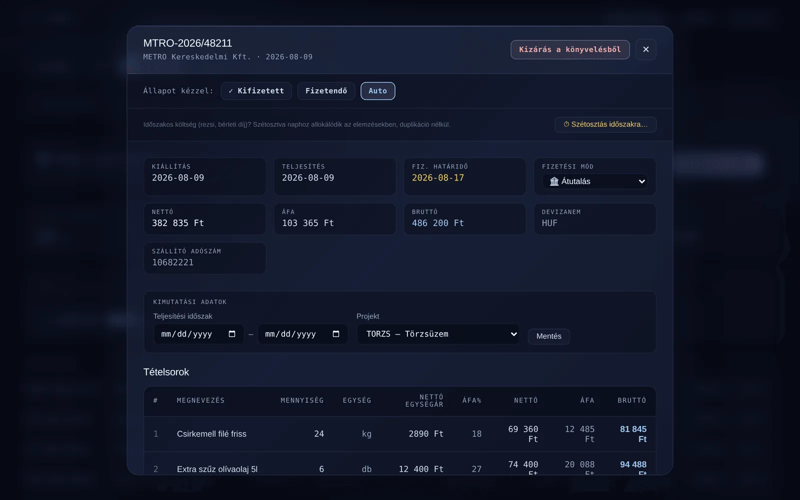Focus the start Teljesítési időszak date field
The width and height of the screenshot is (800, 500).
198,334
